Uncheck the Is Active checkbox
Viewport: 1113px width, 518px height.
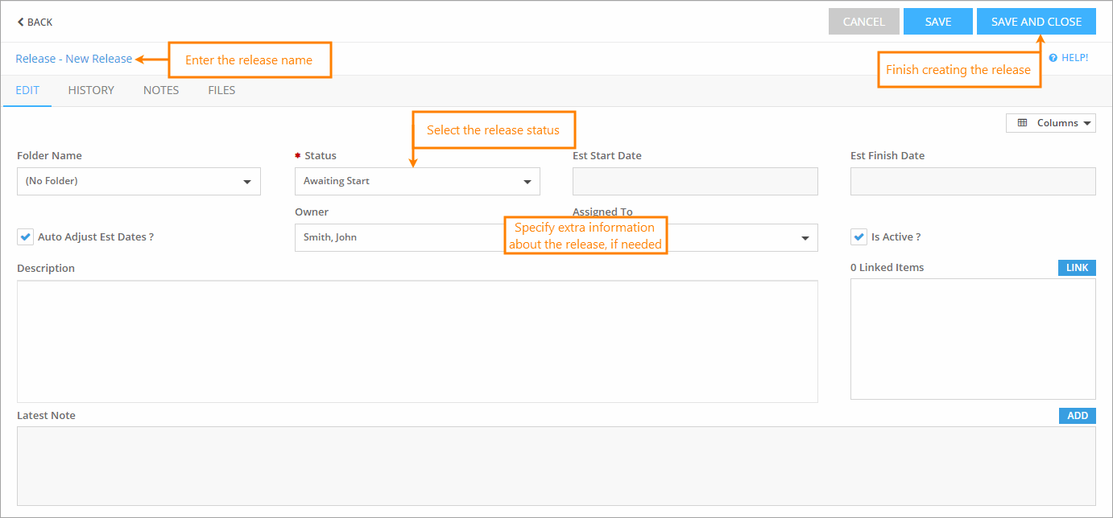pyautogui.click(x=858, y=236)
